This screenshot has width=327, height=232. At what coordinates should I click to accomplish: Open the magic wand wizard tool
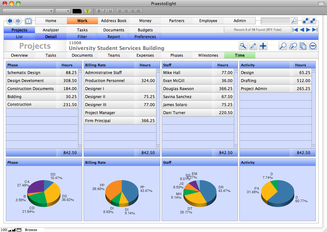point(243,46)
